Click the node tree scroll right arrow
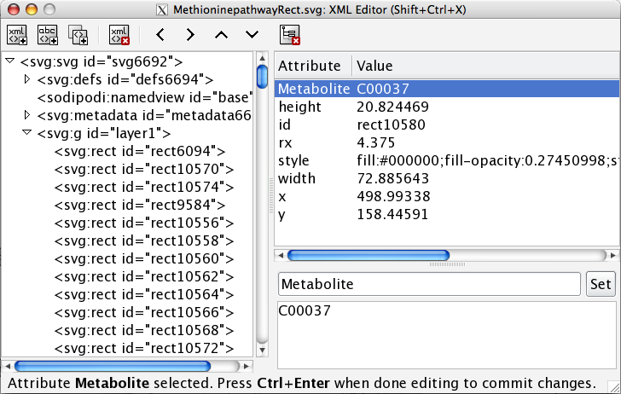Viewport: 621px width, 394px height. point(247,366)
